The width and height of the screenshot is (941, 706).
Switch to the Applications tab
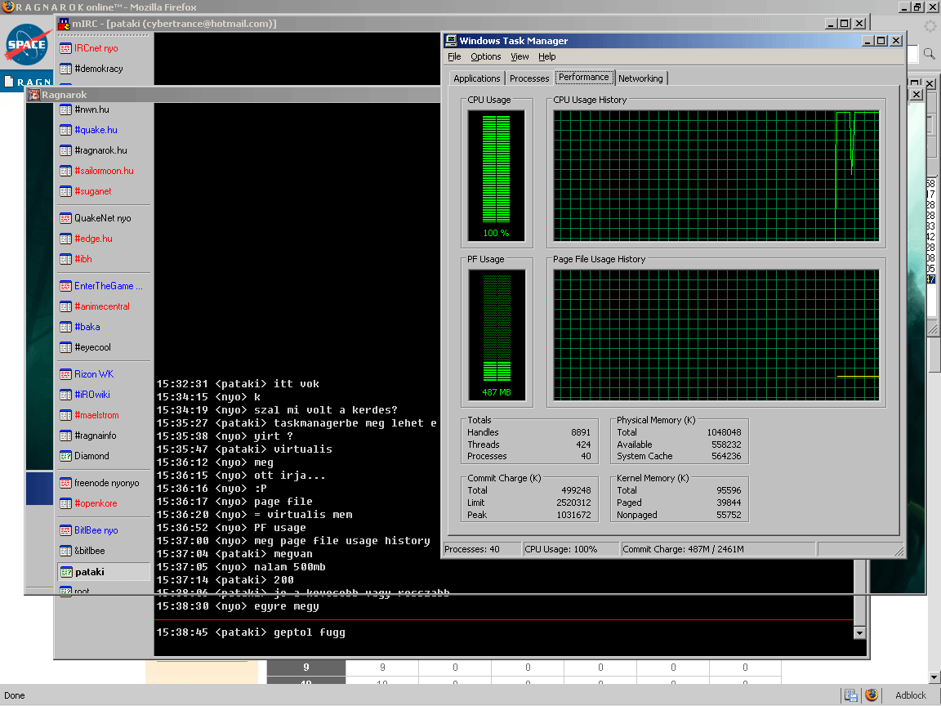coord(476,78)
